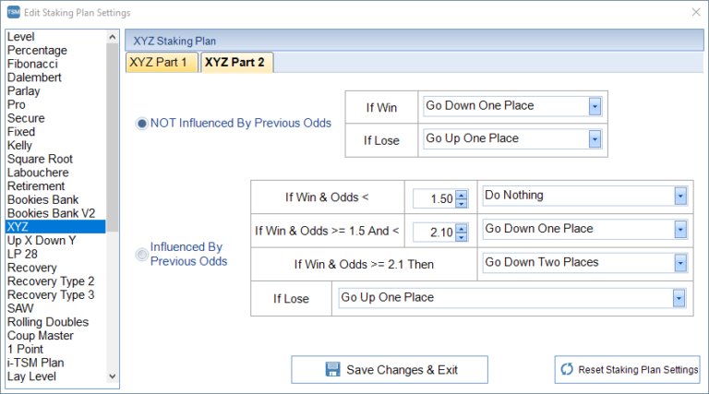Click the TSM app icon in title bar
The image size is (709, 394).
(x=12, y=12)
